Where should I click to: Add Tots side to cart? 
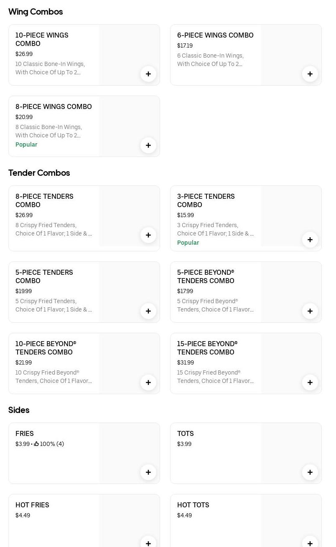pos(310,472)
